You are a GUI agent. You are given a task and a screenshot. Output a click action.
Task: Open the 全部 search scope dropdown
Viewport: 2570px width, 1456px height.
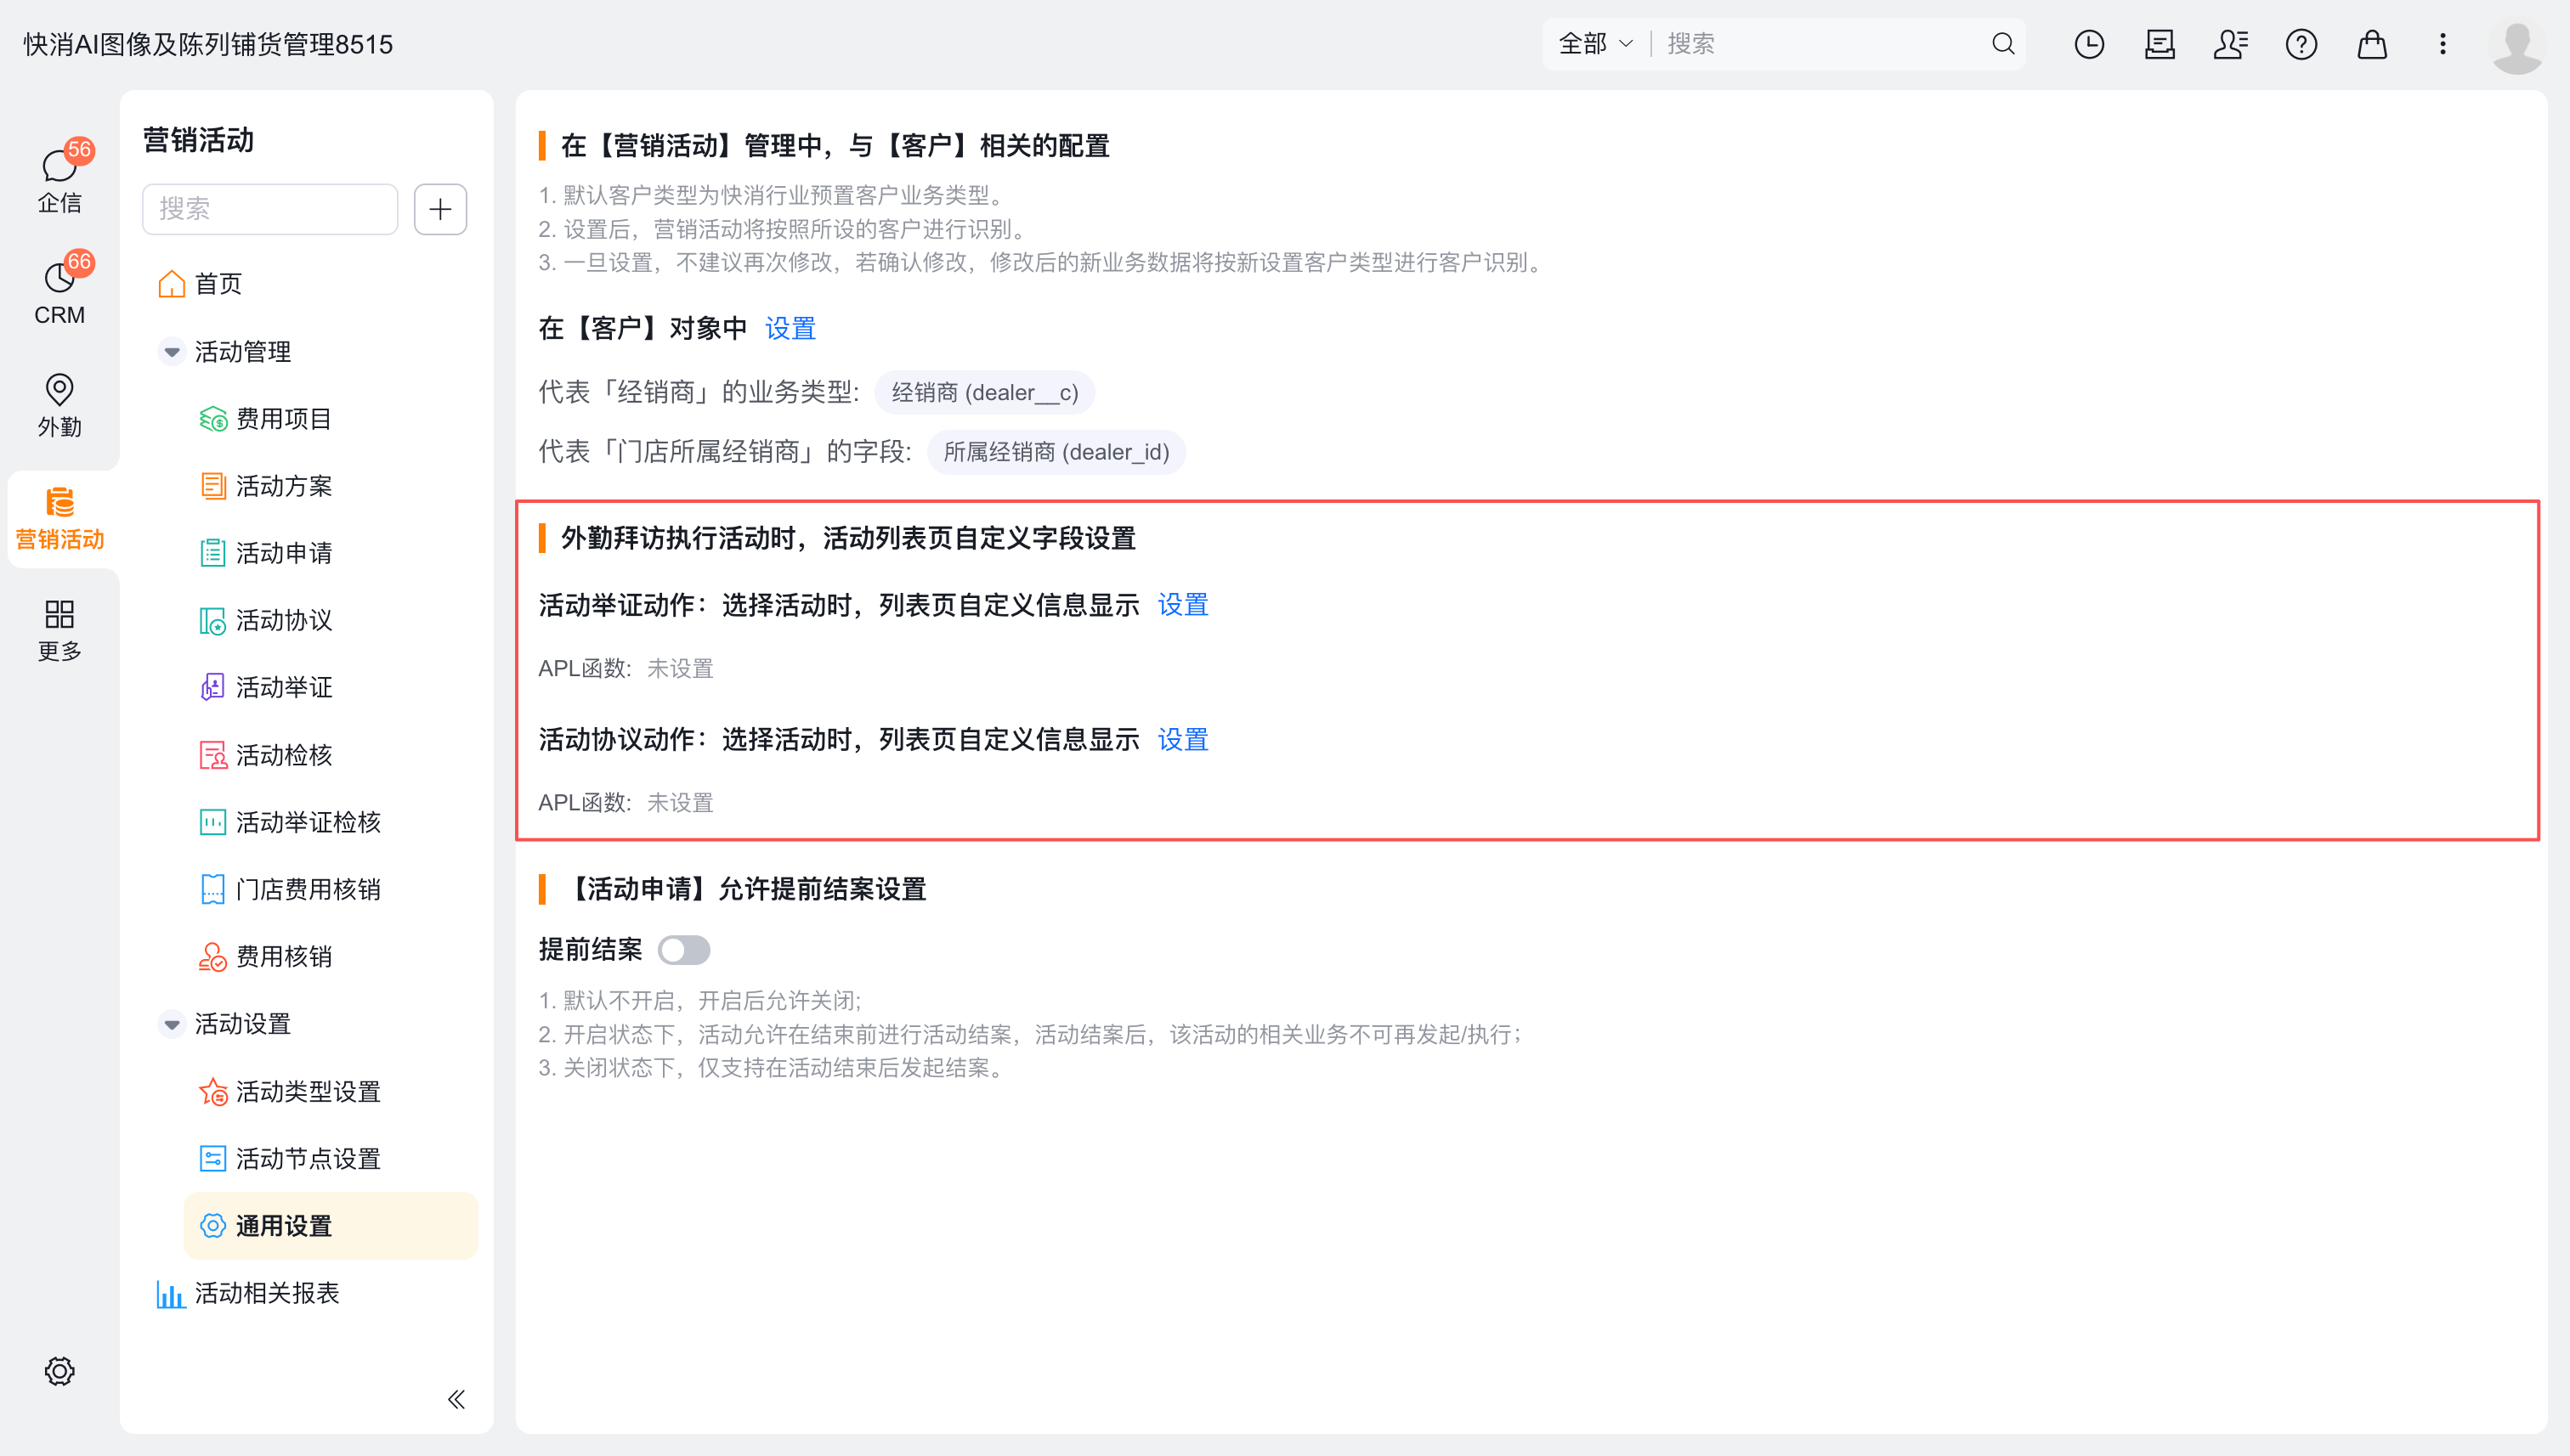(1595, 44)
